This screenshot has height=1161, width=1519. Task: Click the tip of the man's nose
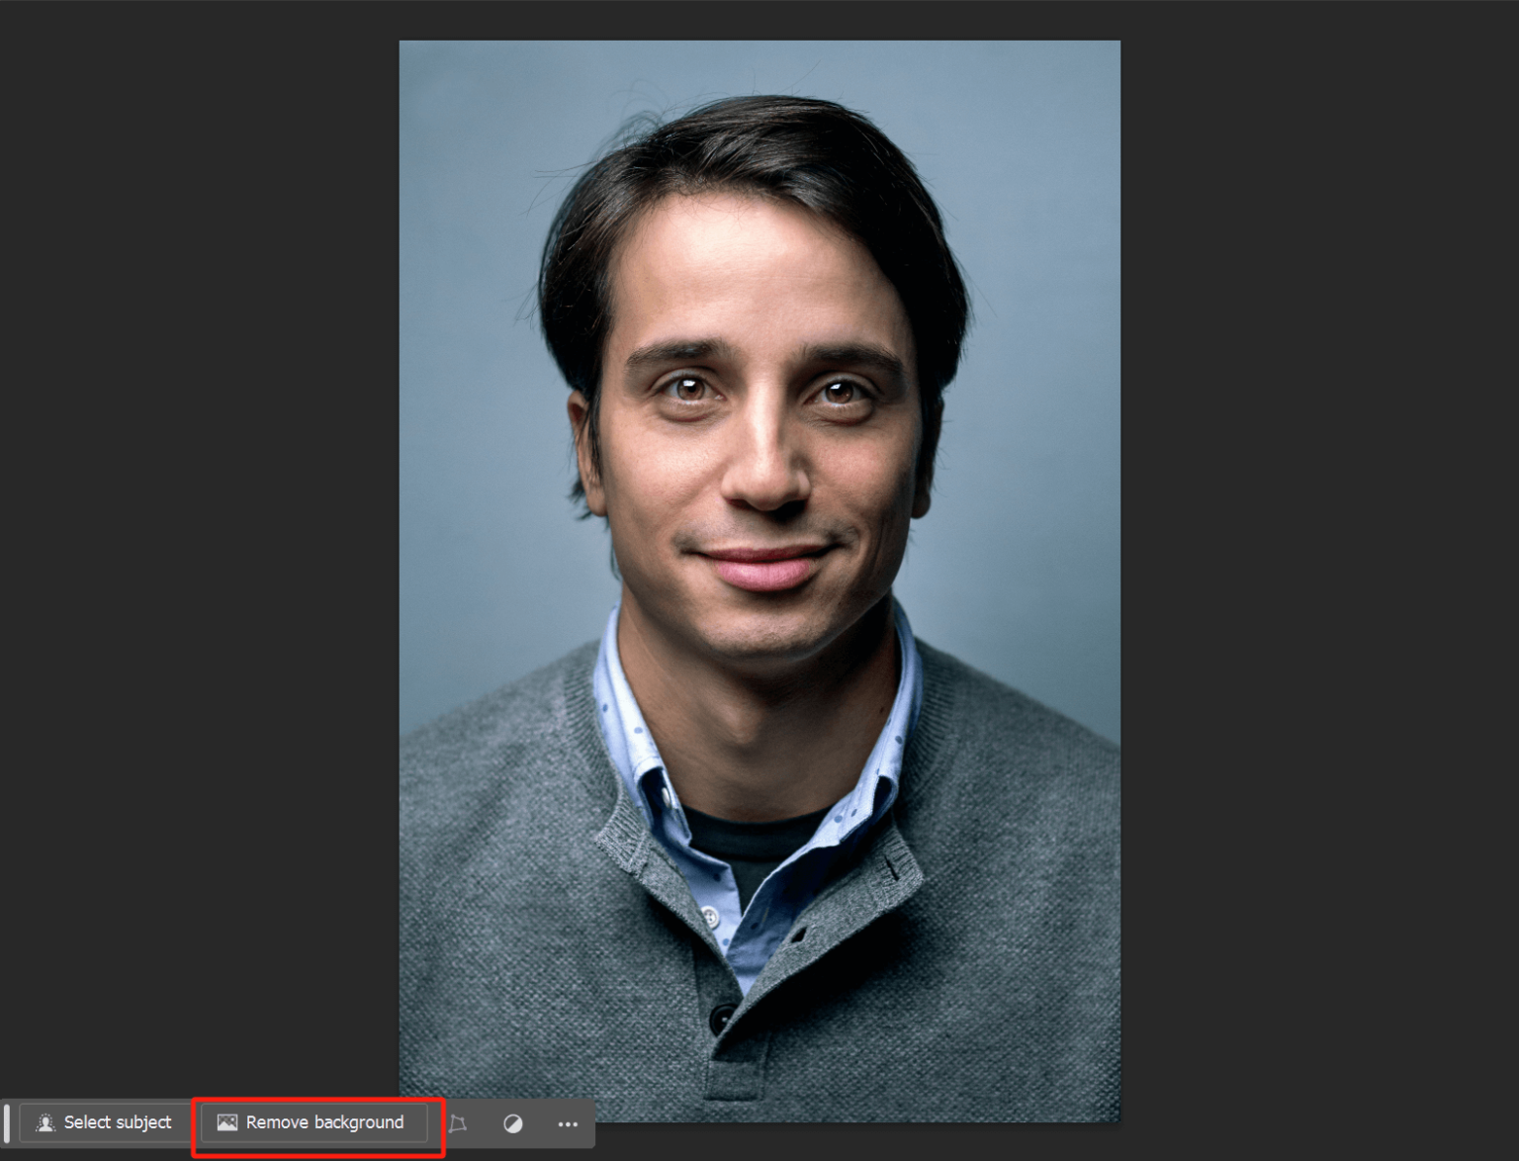click(x=764, y=488)
